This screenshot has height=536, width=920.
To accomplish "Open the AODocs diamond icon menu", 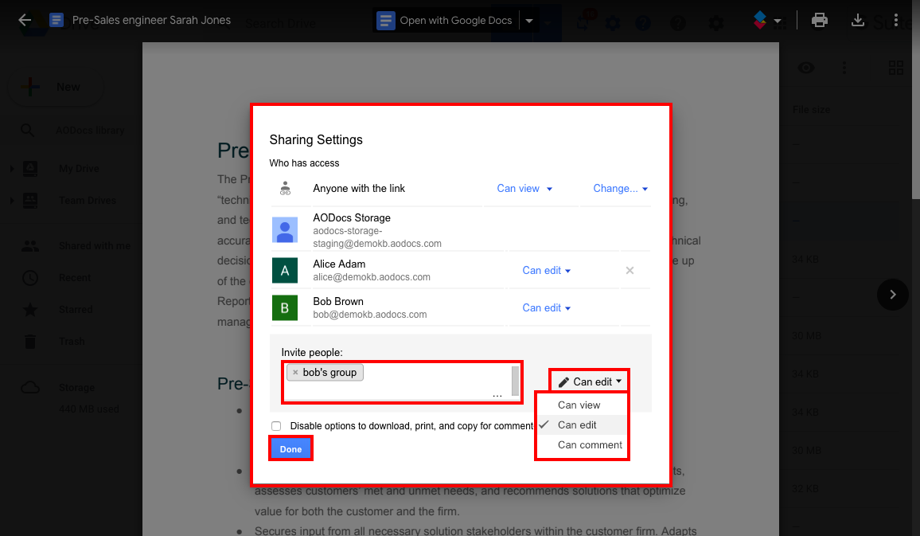I will click(x=766, y=21).
